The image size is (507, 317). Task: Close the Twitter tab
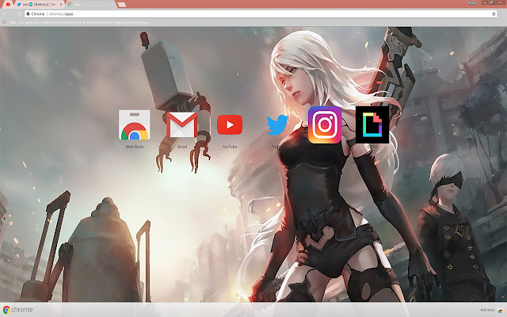(61, 4)
